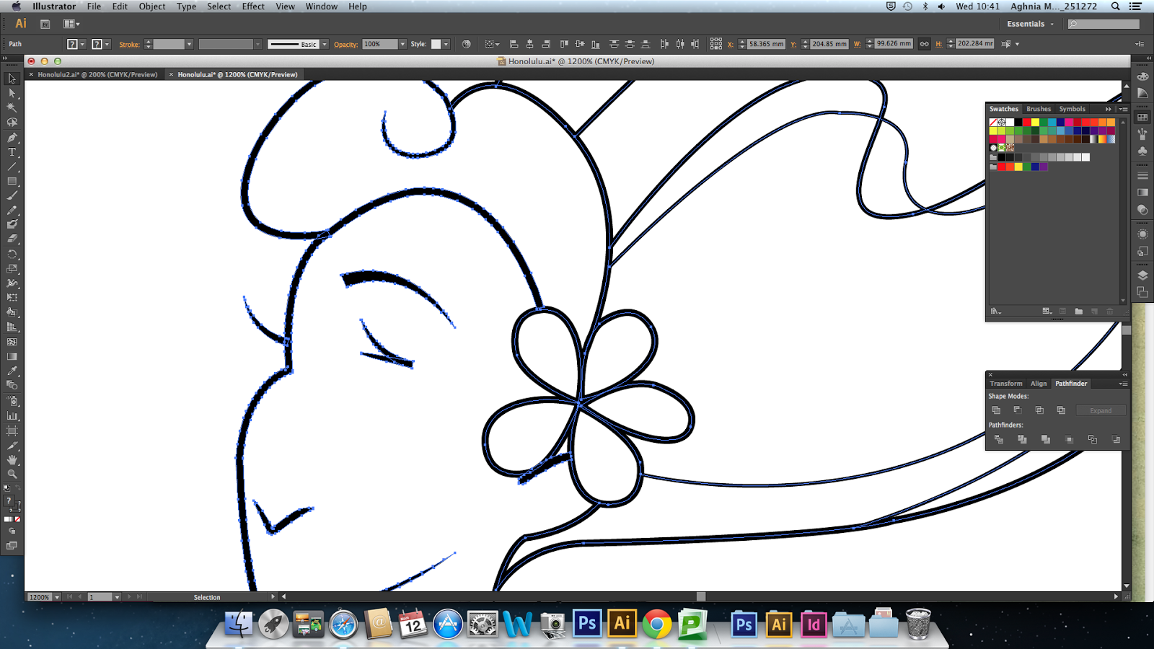Image resolution: width=1154 pixels, height=649 pixels.
Task: Expand the Stroke weight dropdown
Action: [x=190, y=44]
